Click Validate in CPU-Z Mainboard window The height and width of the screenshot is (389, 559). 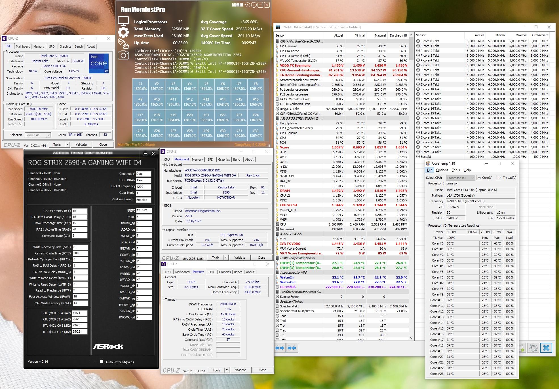click(x=240, y=258)
